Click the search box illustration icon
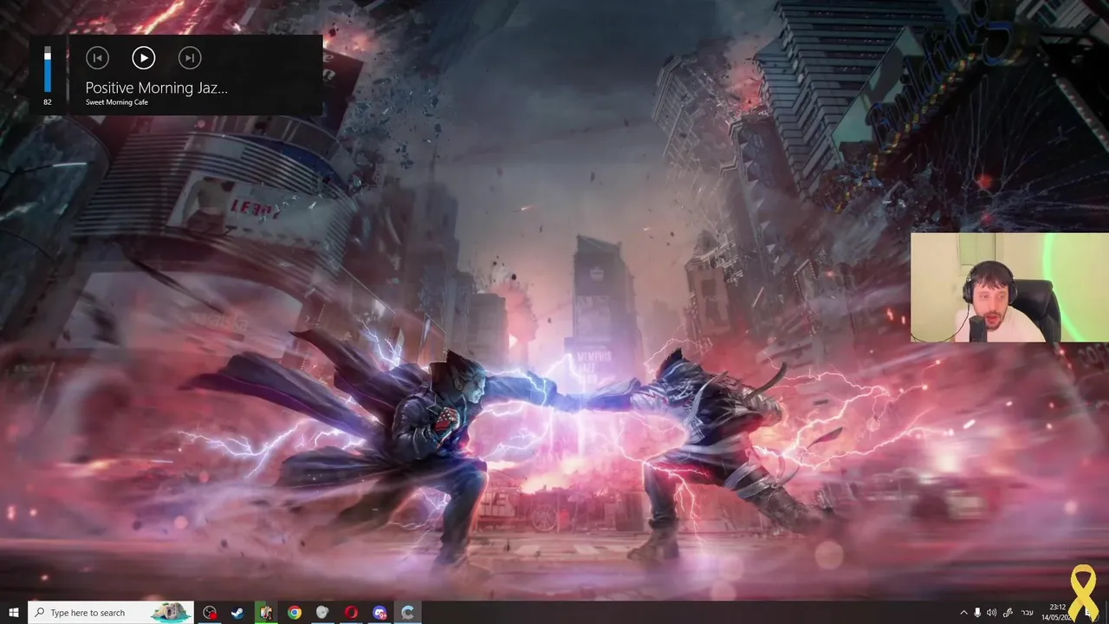Image resolution: width=1109 pixels, height=624 pixels. coord(171,613)
